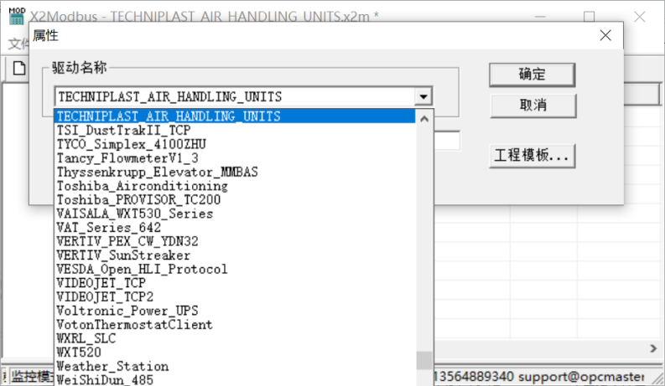Click the X2Modbus app icon in title bar
This screenshot has height=386, width=665.
click(17, 16)
